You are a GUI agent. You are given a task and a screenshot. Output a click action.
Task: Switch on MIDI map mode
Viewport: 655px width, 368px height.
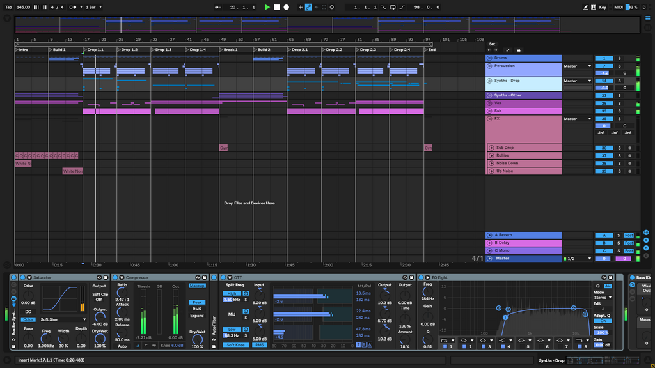tap(619, 7)
